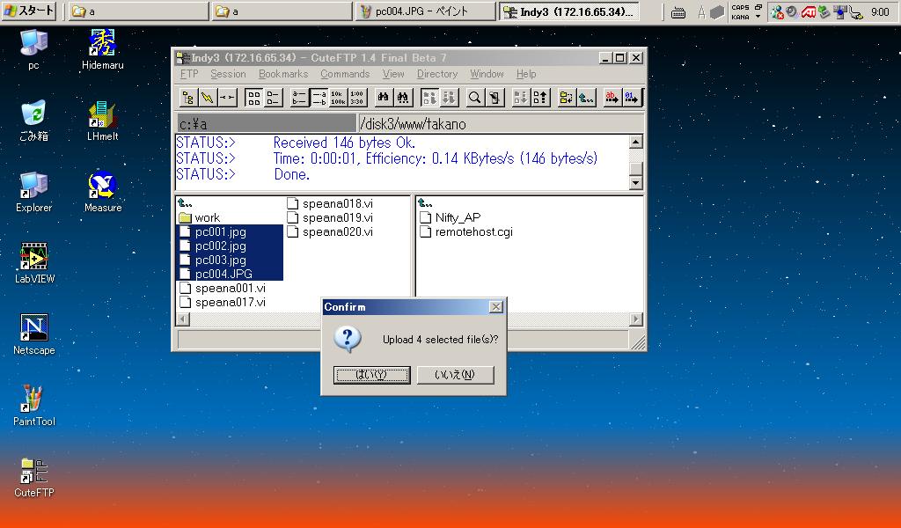Open the Directory menu

tap(437, 74)
